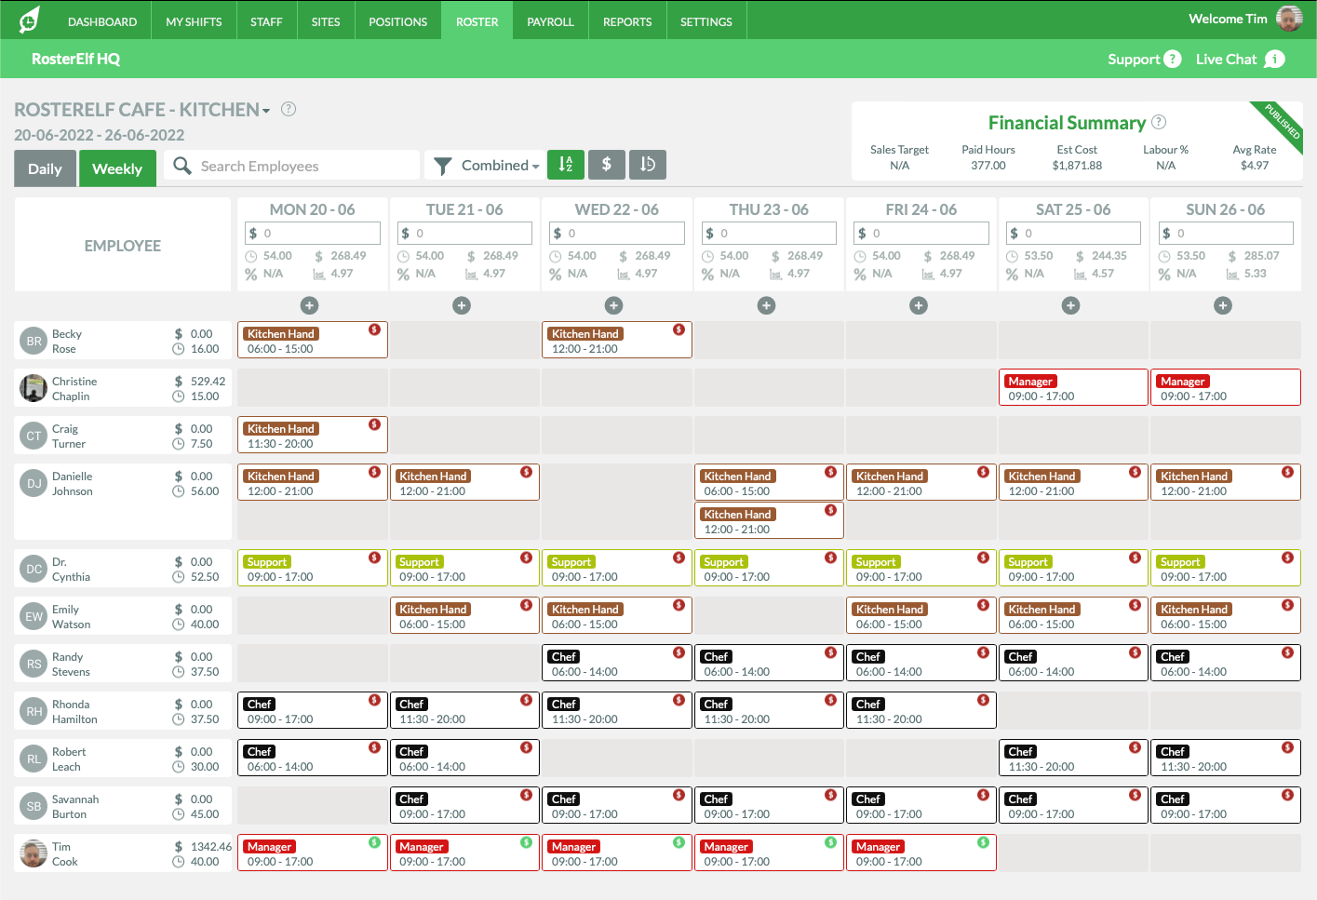Add a shift on Saturday 25-06
Screen dimensions: 1317x900
tap(1071, 305)
